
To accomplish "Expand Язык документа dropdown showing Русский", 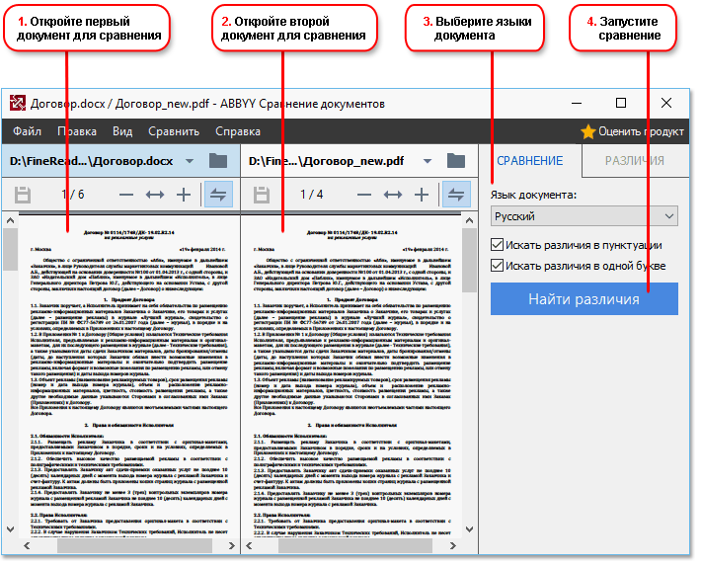I will [584, 216].
